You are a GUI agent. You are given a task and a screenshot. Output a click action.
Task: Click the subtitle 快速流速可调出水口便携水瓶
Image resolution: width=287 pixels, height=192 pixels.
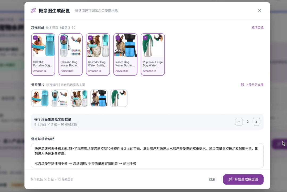point(96,11)
